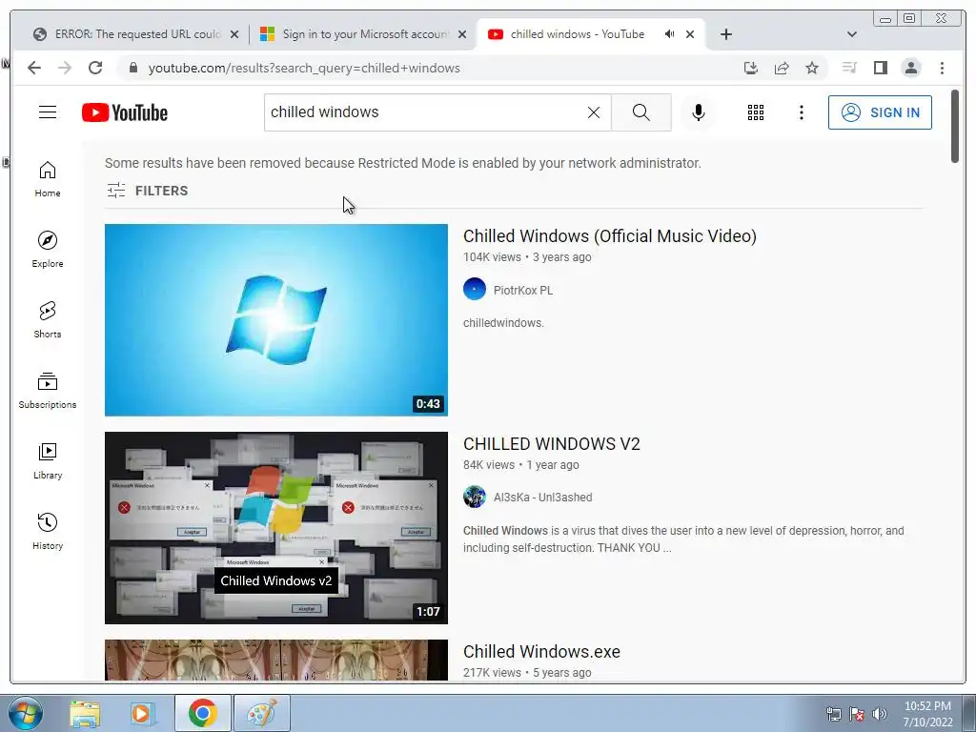The width and height of the screenshot is (976, 732).
Task: Share this page via the share icon
Action: [782, 68]
